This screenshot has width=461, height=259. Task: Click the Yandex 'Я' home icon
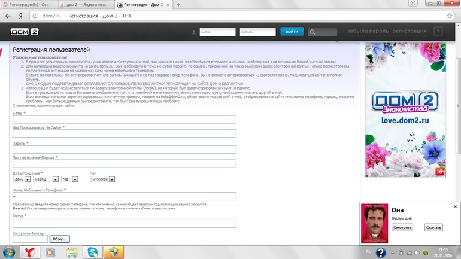(22, 17)
